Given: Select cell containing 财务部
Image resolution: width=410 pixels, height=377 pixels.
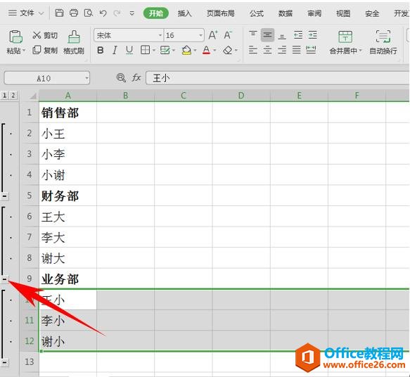Looking at the screenshot, I should coord(68,196).
